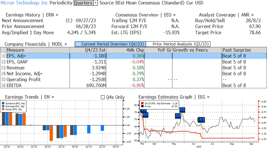Click the Past Surprise column header
Screen dimensions: 267x149
click(244, 50)
